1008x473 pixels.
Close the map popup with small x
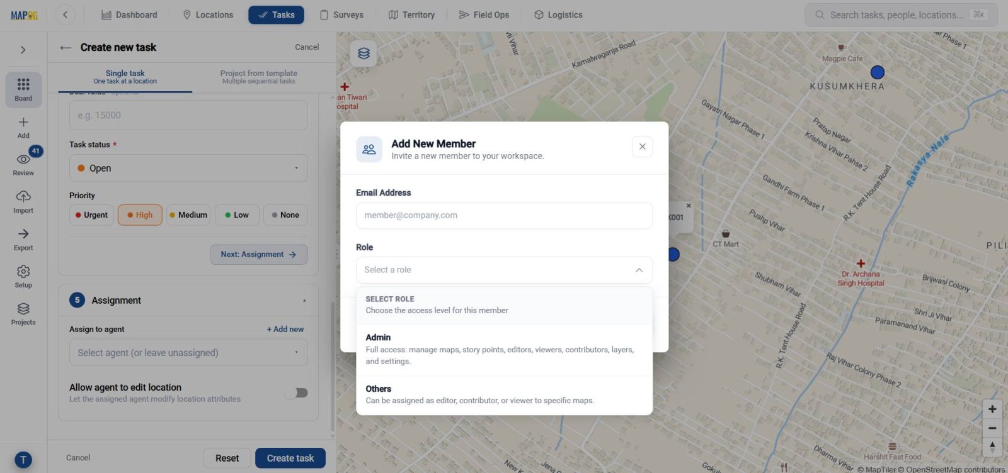[689, 206]
